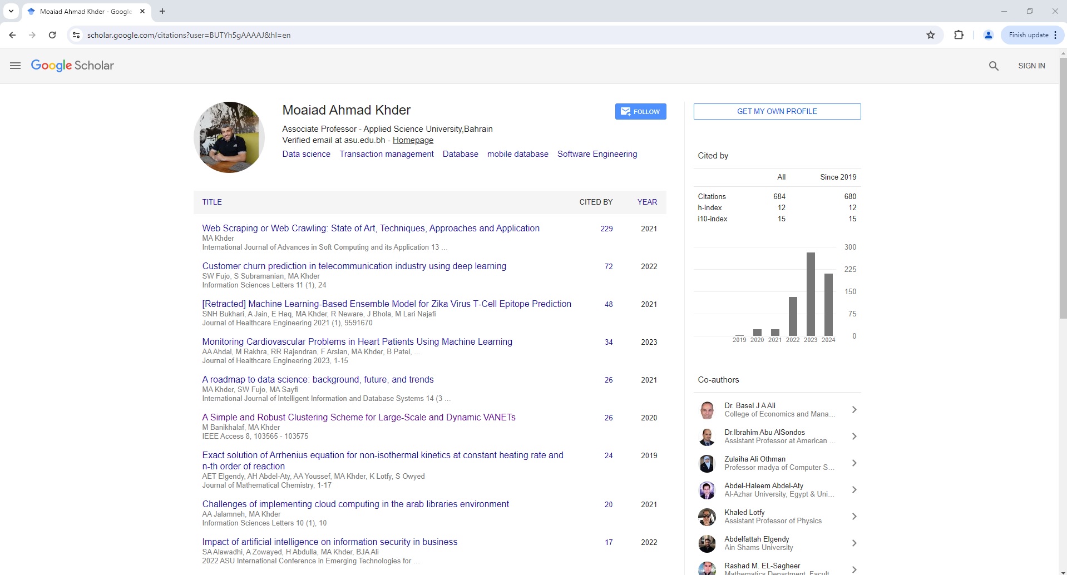Open the Chrome three-dot menu
The width and height of the screenshot is (1067, 575).
click(x=1054, y=34)
